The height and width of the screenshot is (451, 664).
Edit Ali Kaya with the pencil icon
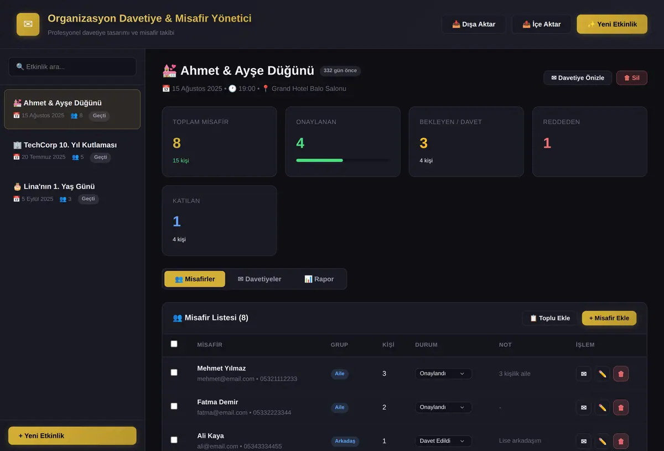(x=602, y=441)
